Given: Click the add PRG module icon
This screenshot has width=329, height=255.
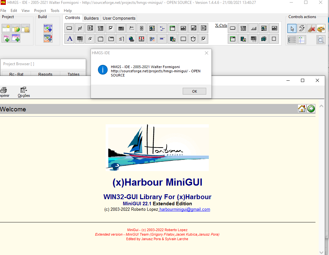Looking at the screenshot, I should click(x=6, y=38).
